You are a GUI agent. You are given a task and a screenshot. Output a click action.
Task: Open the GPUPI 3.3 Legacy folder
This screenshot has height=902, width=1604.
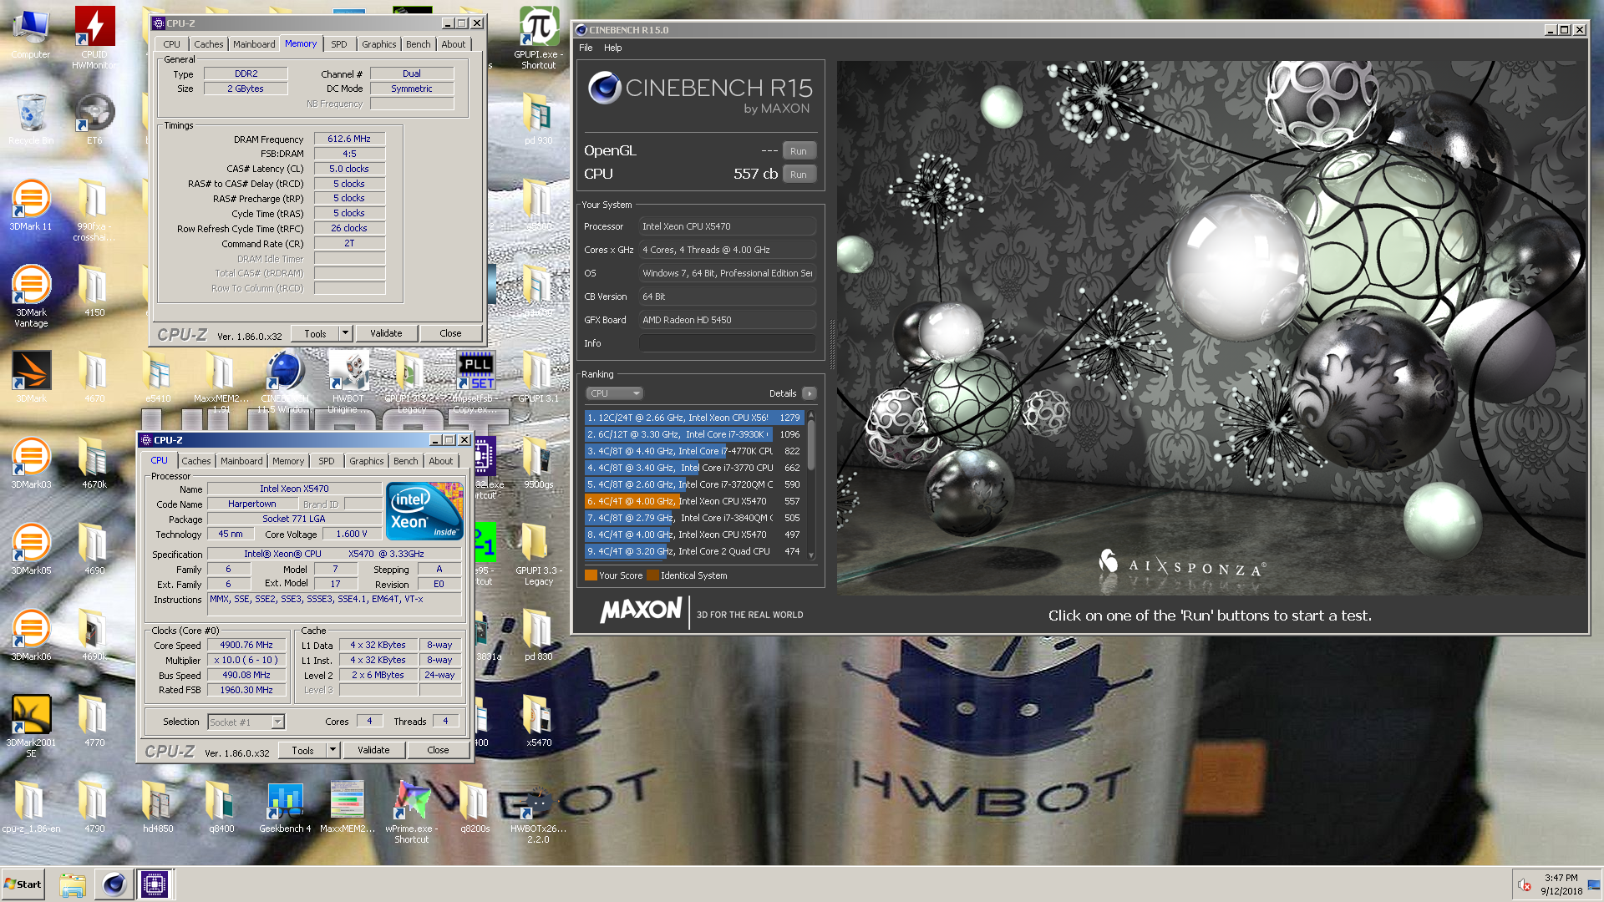coord(539,555)
